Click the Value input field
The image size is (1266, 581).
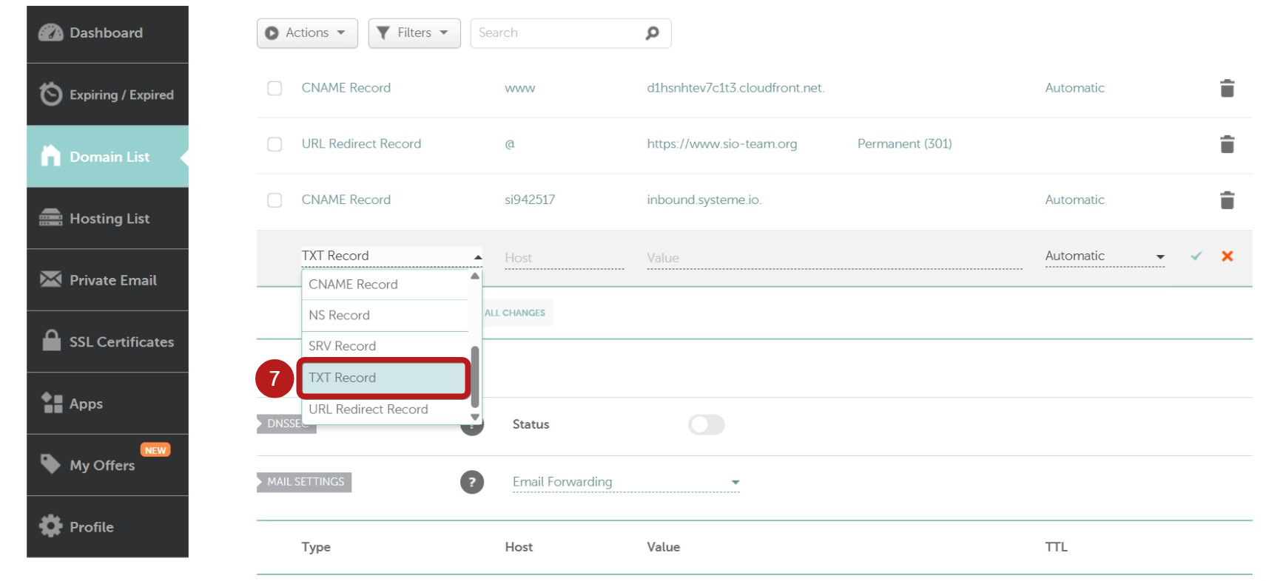pos(834,258)
